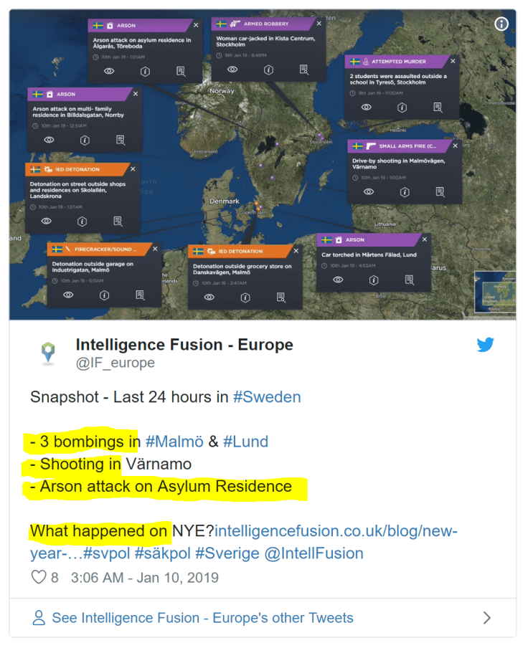Click the mini world map thumbnail

(x=495, y=292)
